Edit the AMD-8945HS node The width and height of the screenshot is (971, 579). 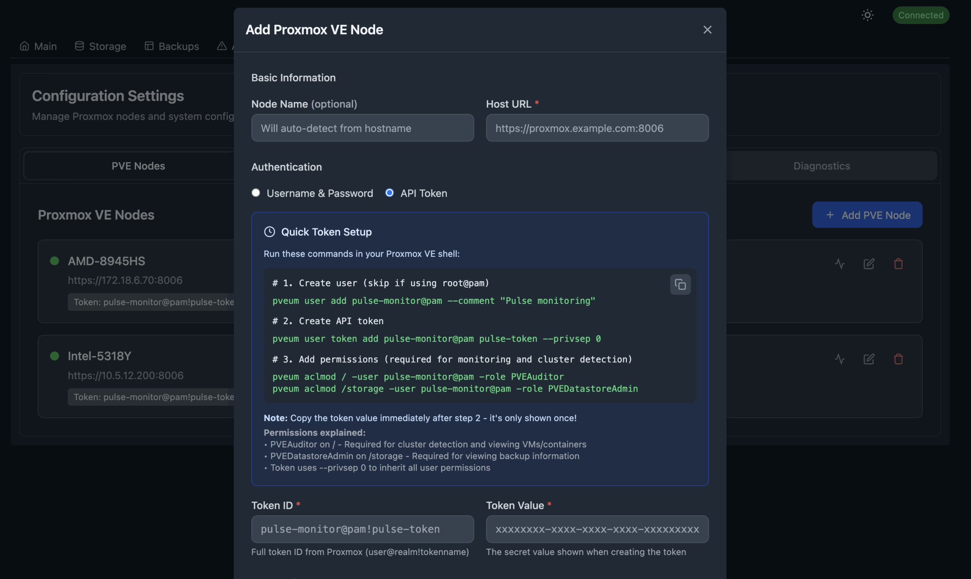pyautogui.click(x=869, y=264)
